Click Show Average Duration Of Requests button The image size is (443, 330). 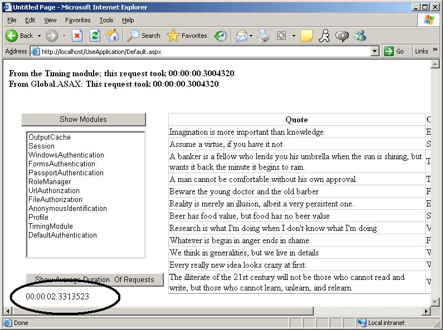click(x=95, y=279)
